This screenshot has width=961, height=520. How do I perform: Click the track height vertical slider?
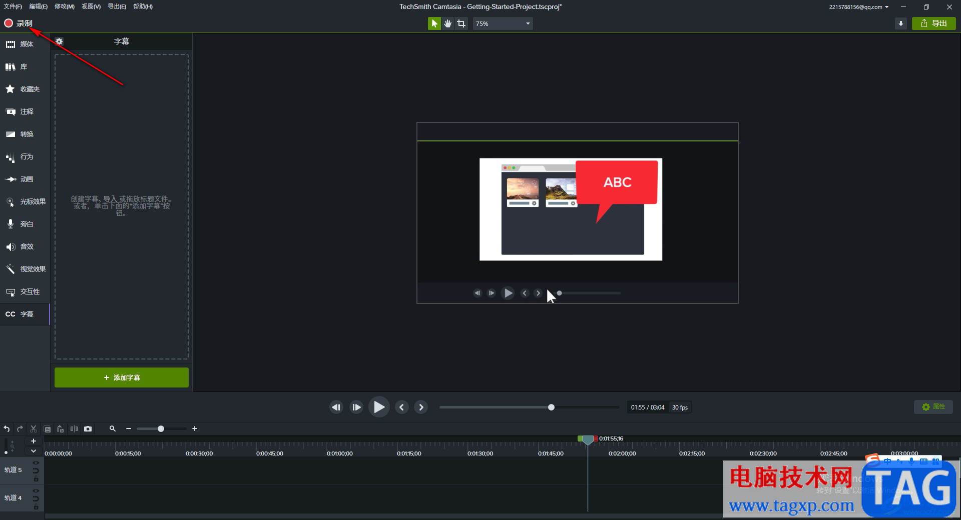6,446
